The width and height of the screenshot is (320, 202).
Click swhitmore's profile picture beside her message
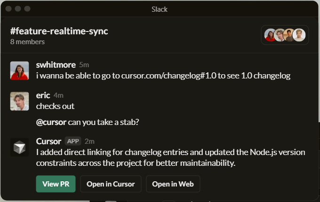19,70
